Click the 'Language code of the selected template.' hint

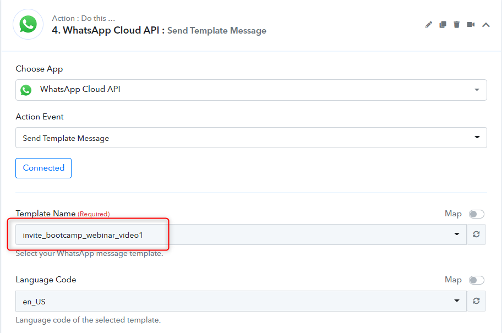[x=88, y=320]
